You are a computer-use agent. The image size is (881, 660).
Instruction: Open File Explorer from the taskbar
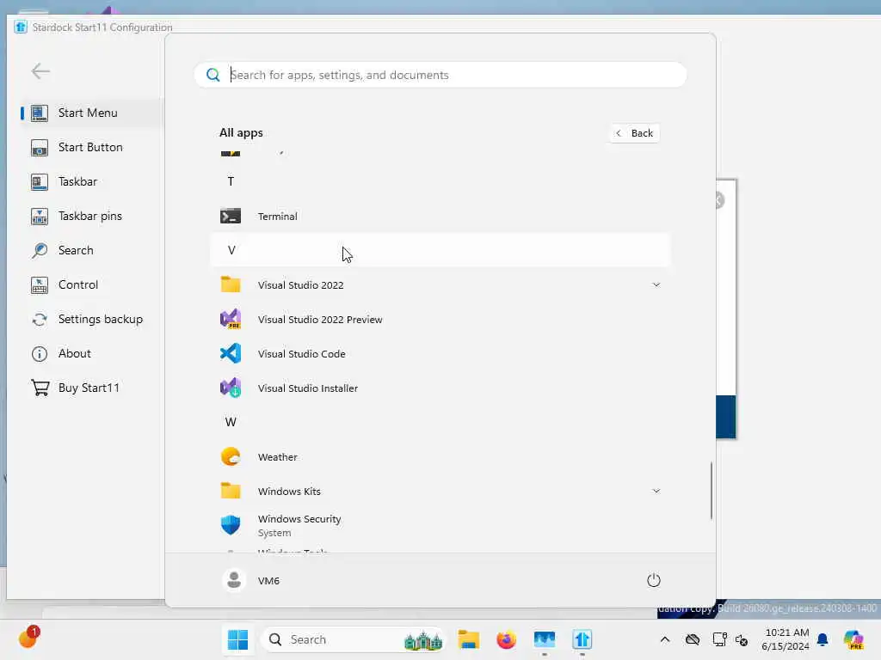pos(468,639)
